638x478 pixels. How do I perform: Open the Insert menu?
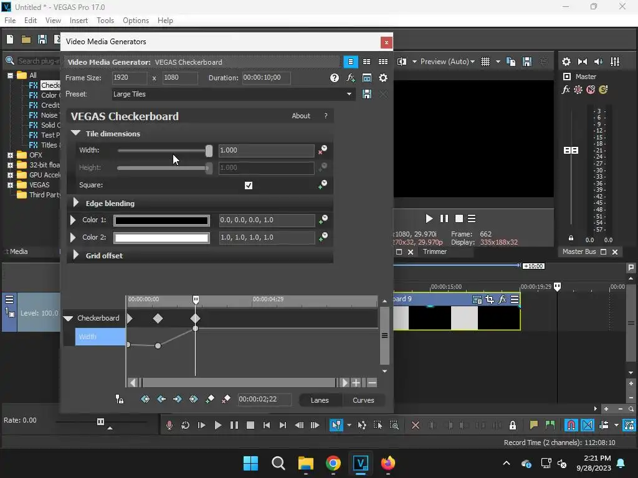[79, 21]
